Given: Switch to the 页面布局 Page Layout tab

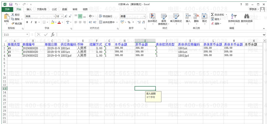Looking at the screenshot, I should pyautogui.click(x=41, y=9).
